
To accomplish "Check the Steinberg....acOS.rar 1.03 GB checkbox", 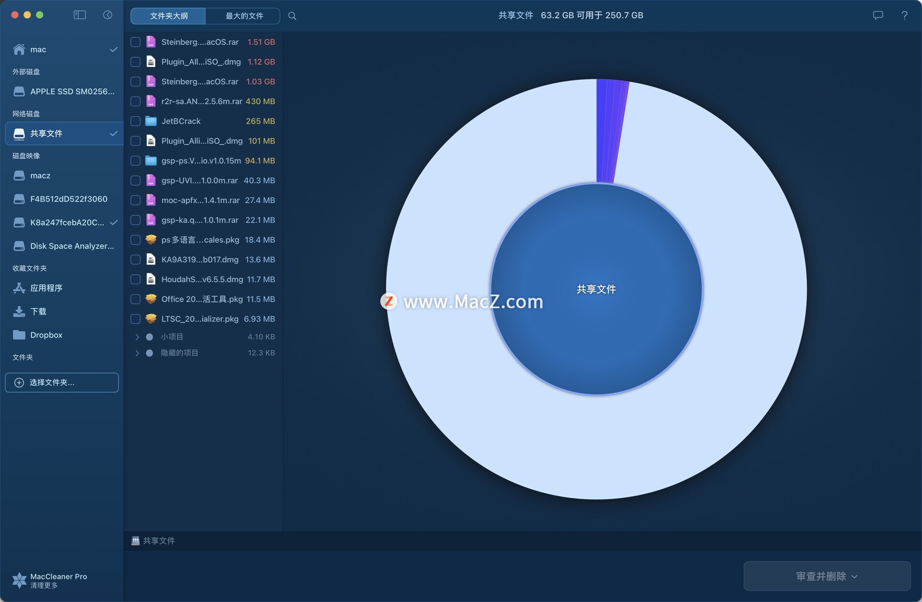I will [135, 82].
